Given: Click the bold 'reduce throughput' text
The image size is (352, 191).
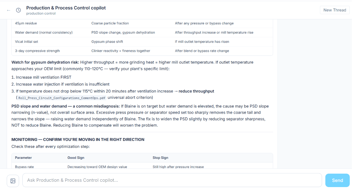Looking at the screenshot, I should point(196,91).
